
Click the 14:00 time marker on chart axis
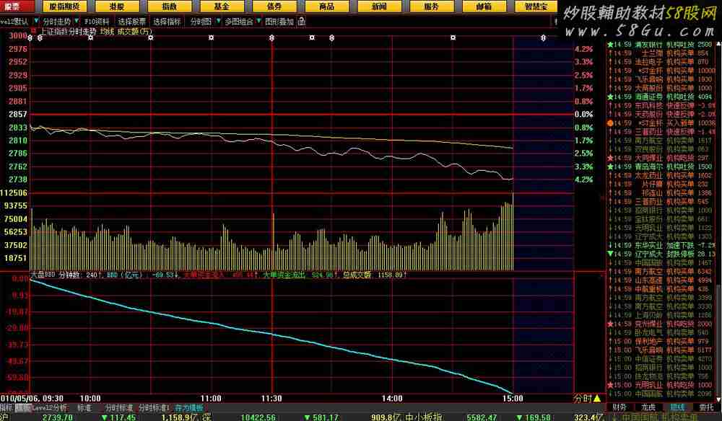(x=392, y=397)
